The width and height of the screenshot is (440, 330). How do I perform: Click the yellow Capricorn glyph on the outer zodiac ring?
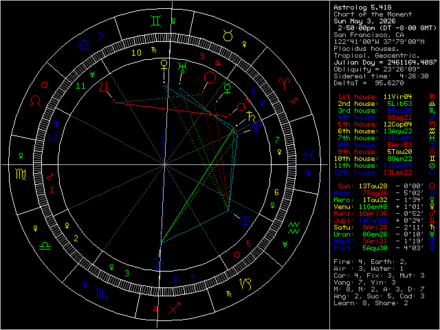pos(245,284)
